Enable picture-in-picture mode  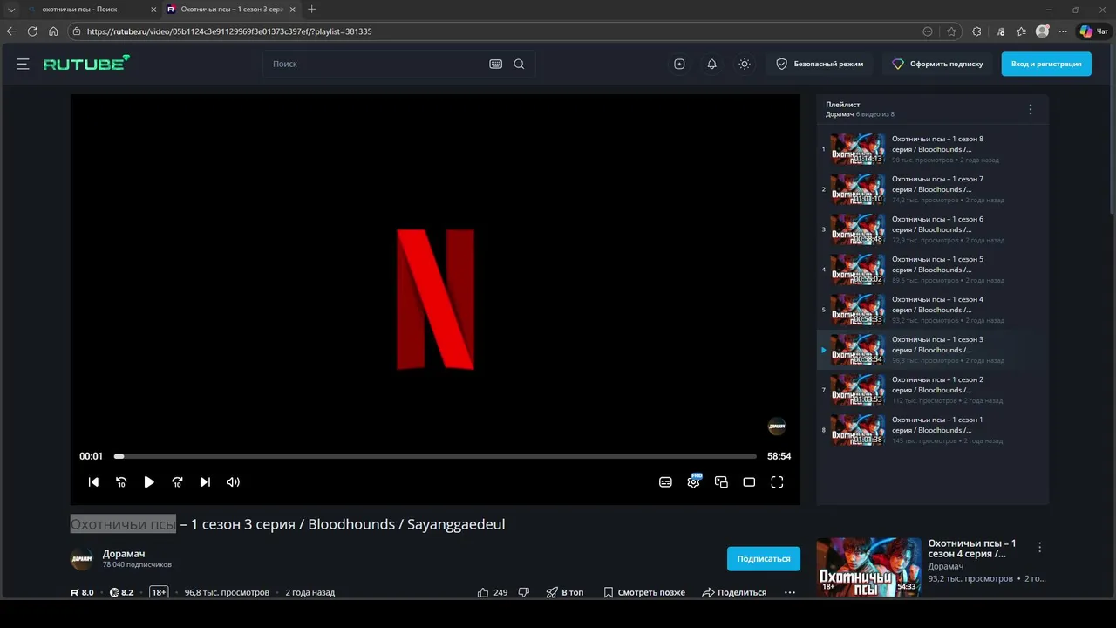721,481
